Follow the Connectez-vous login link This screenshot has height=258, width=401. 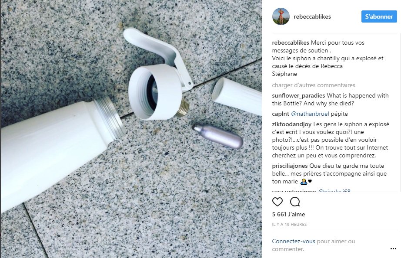coord(294,241)
